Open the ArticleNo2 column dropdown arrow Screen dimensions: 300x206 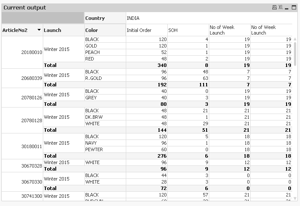click(x=39, y=30)
